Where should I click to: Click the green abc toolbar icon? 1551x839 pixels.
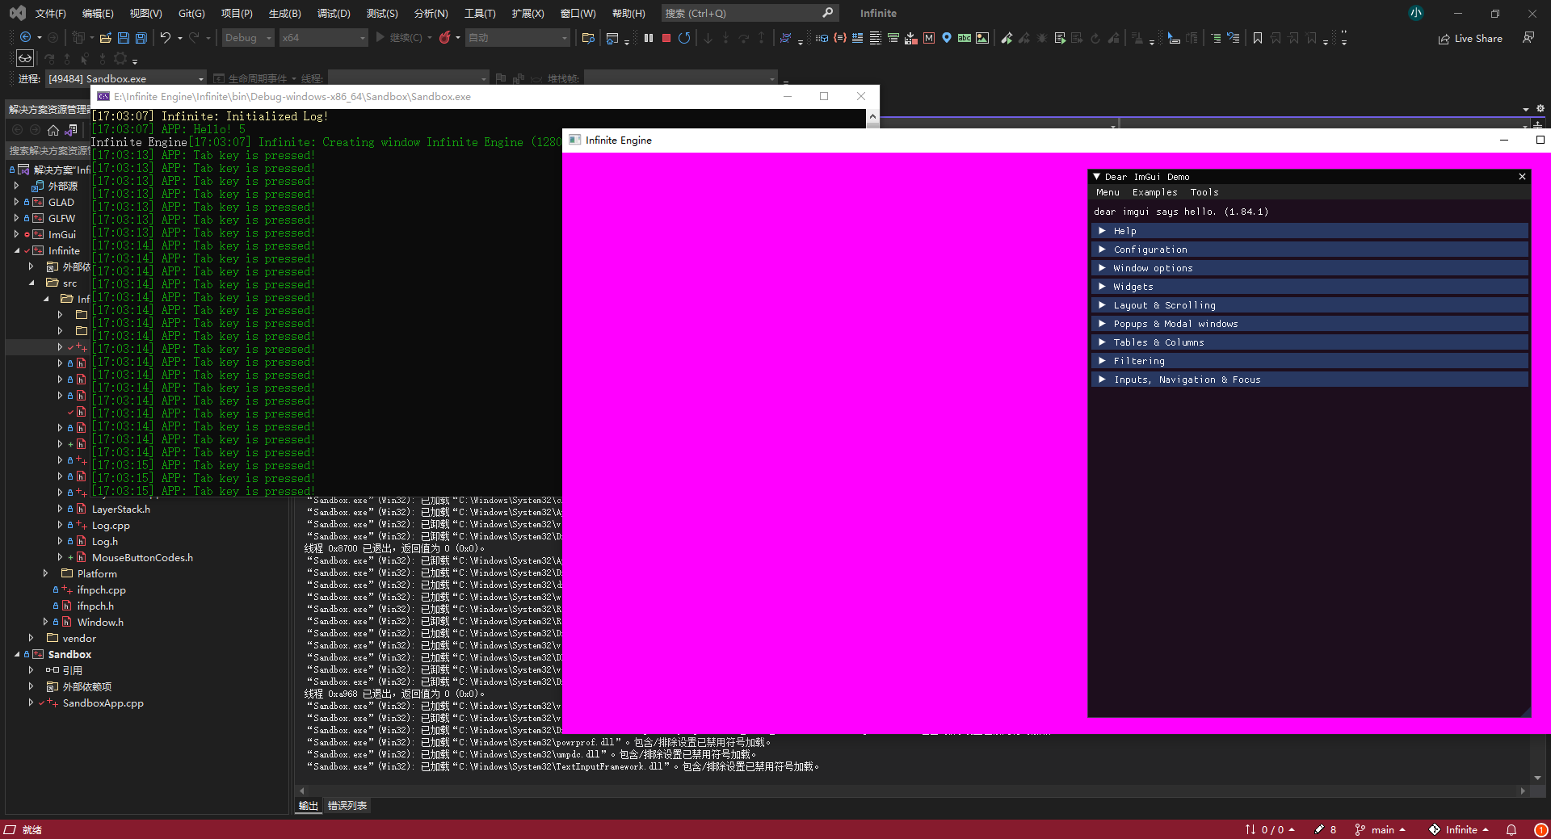[965, 38]
